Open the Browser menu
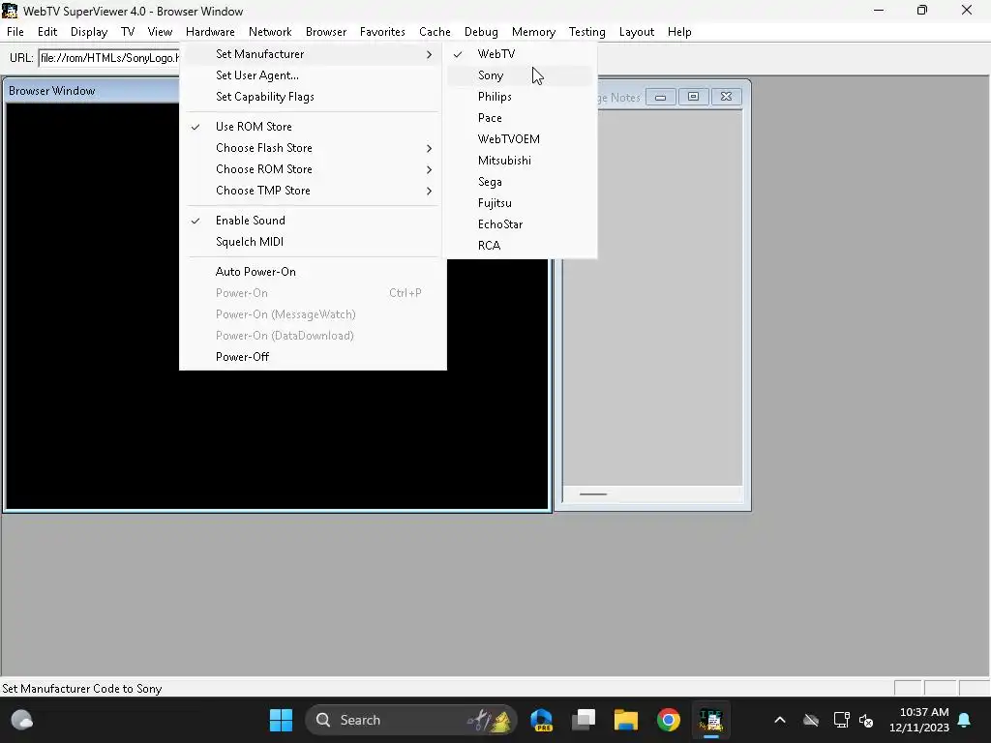This screenshot has height=743, width=991. tap(326, 32)
